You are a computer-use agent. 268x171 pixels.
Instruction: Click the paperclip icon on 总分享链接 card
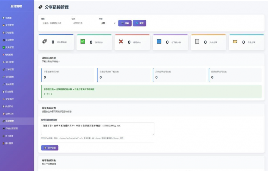pos(44,41)
